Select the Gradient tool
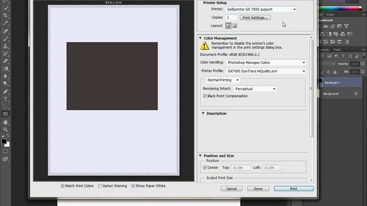 5,69
